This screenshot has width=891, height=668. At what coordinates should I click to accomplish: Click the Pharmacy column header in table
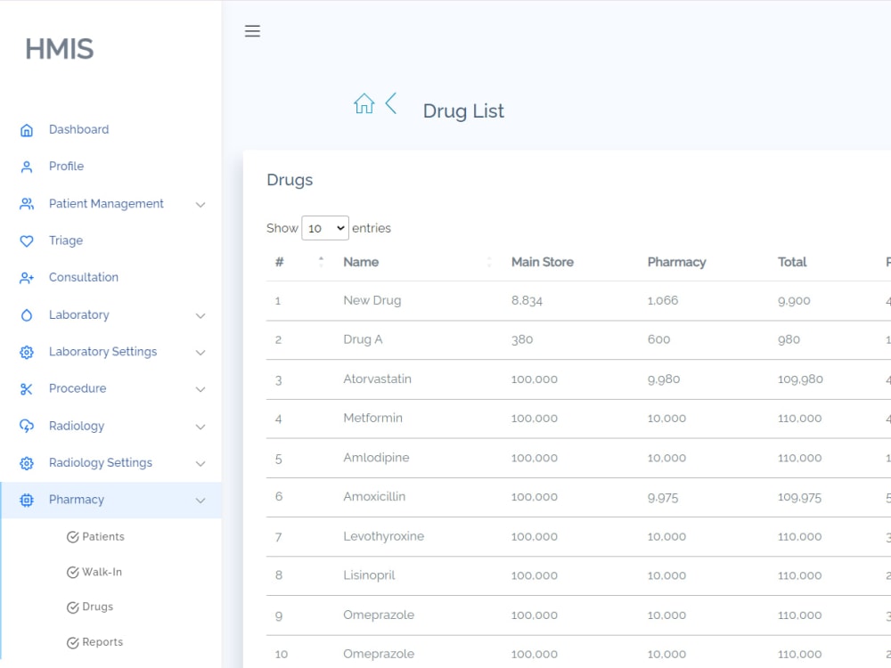[x=676, y=262]
